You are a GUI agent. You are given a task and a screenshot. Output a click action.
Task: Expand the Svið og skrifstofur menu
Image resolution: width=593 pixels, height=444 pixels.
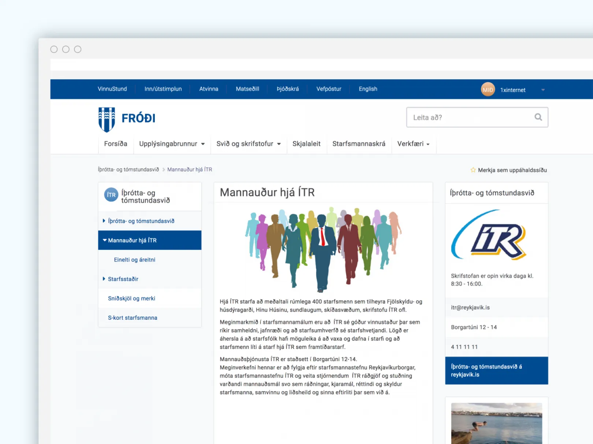249,144
